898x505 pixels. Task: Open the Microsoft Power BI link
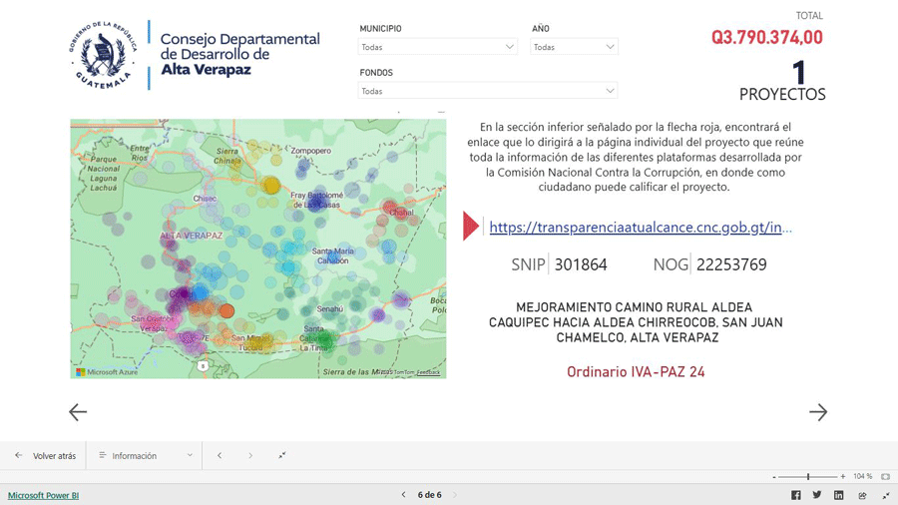pos(43,495)
